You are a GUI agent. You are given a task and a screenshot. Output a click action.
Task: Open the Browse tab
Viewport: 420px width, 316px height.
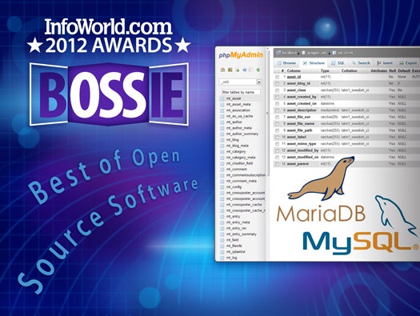click(x=286, y=63)
